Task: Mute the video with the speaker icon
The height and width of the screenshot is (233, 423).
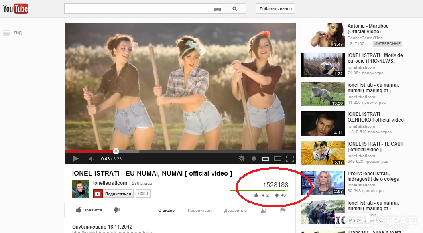Action: (91, 159)
